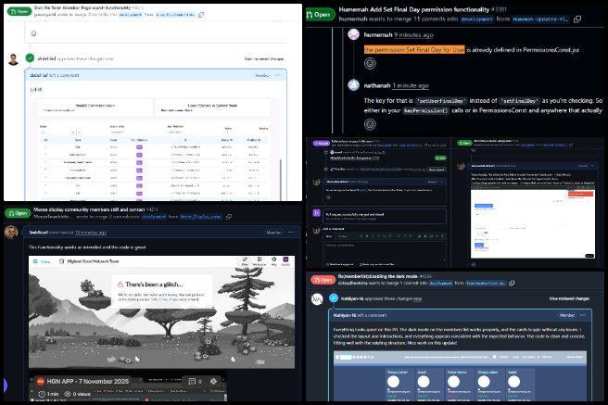This screenshot has width=608, height=405.
Task: Click the '1 minute ago' timestamp link
Action: pyautogui.click(x=411, y=85)
